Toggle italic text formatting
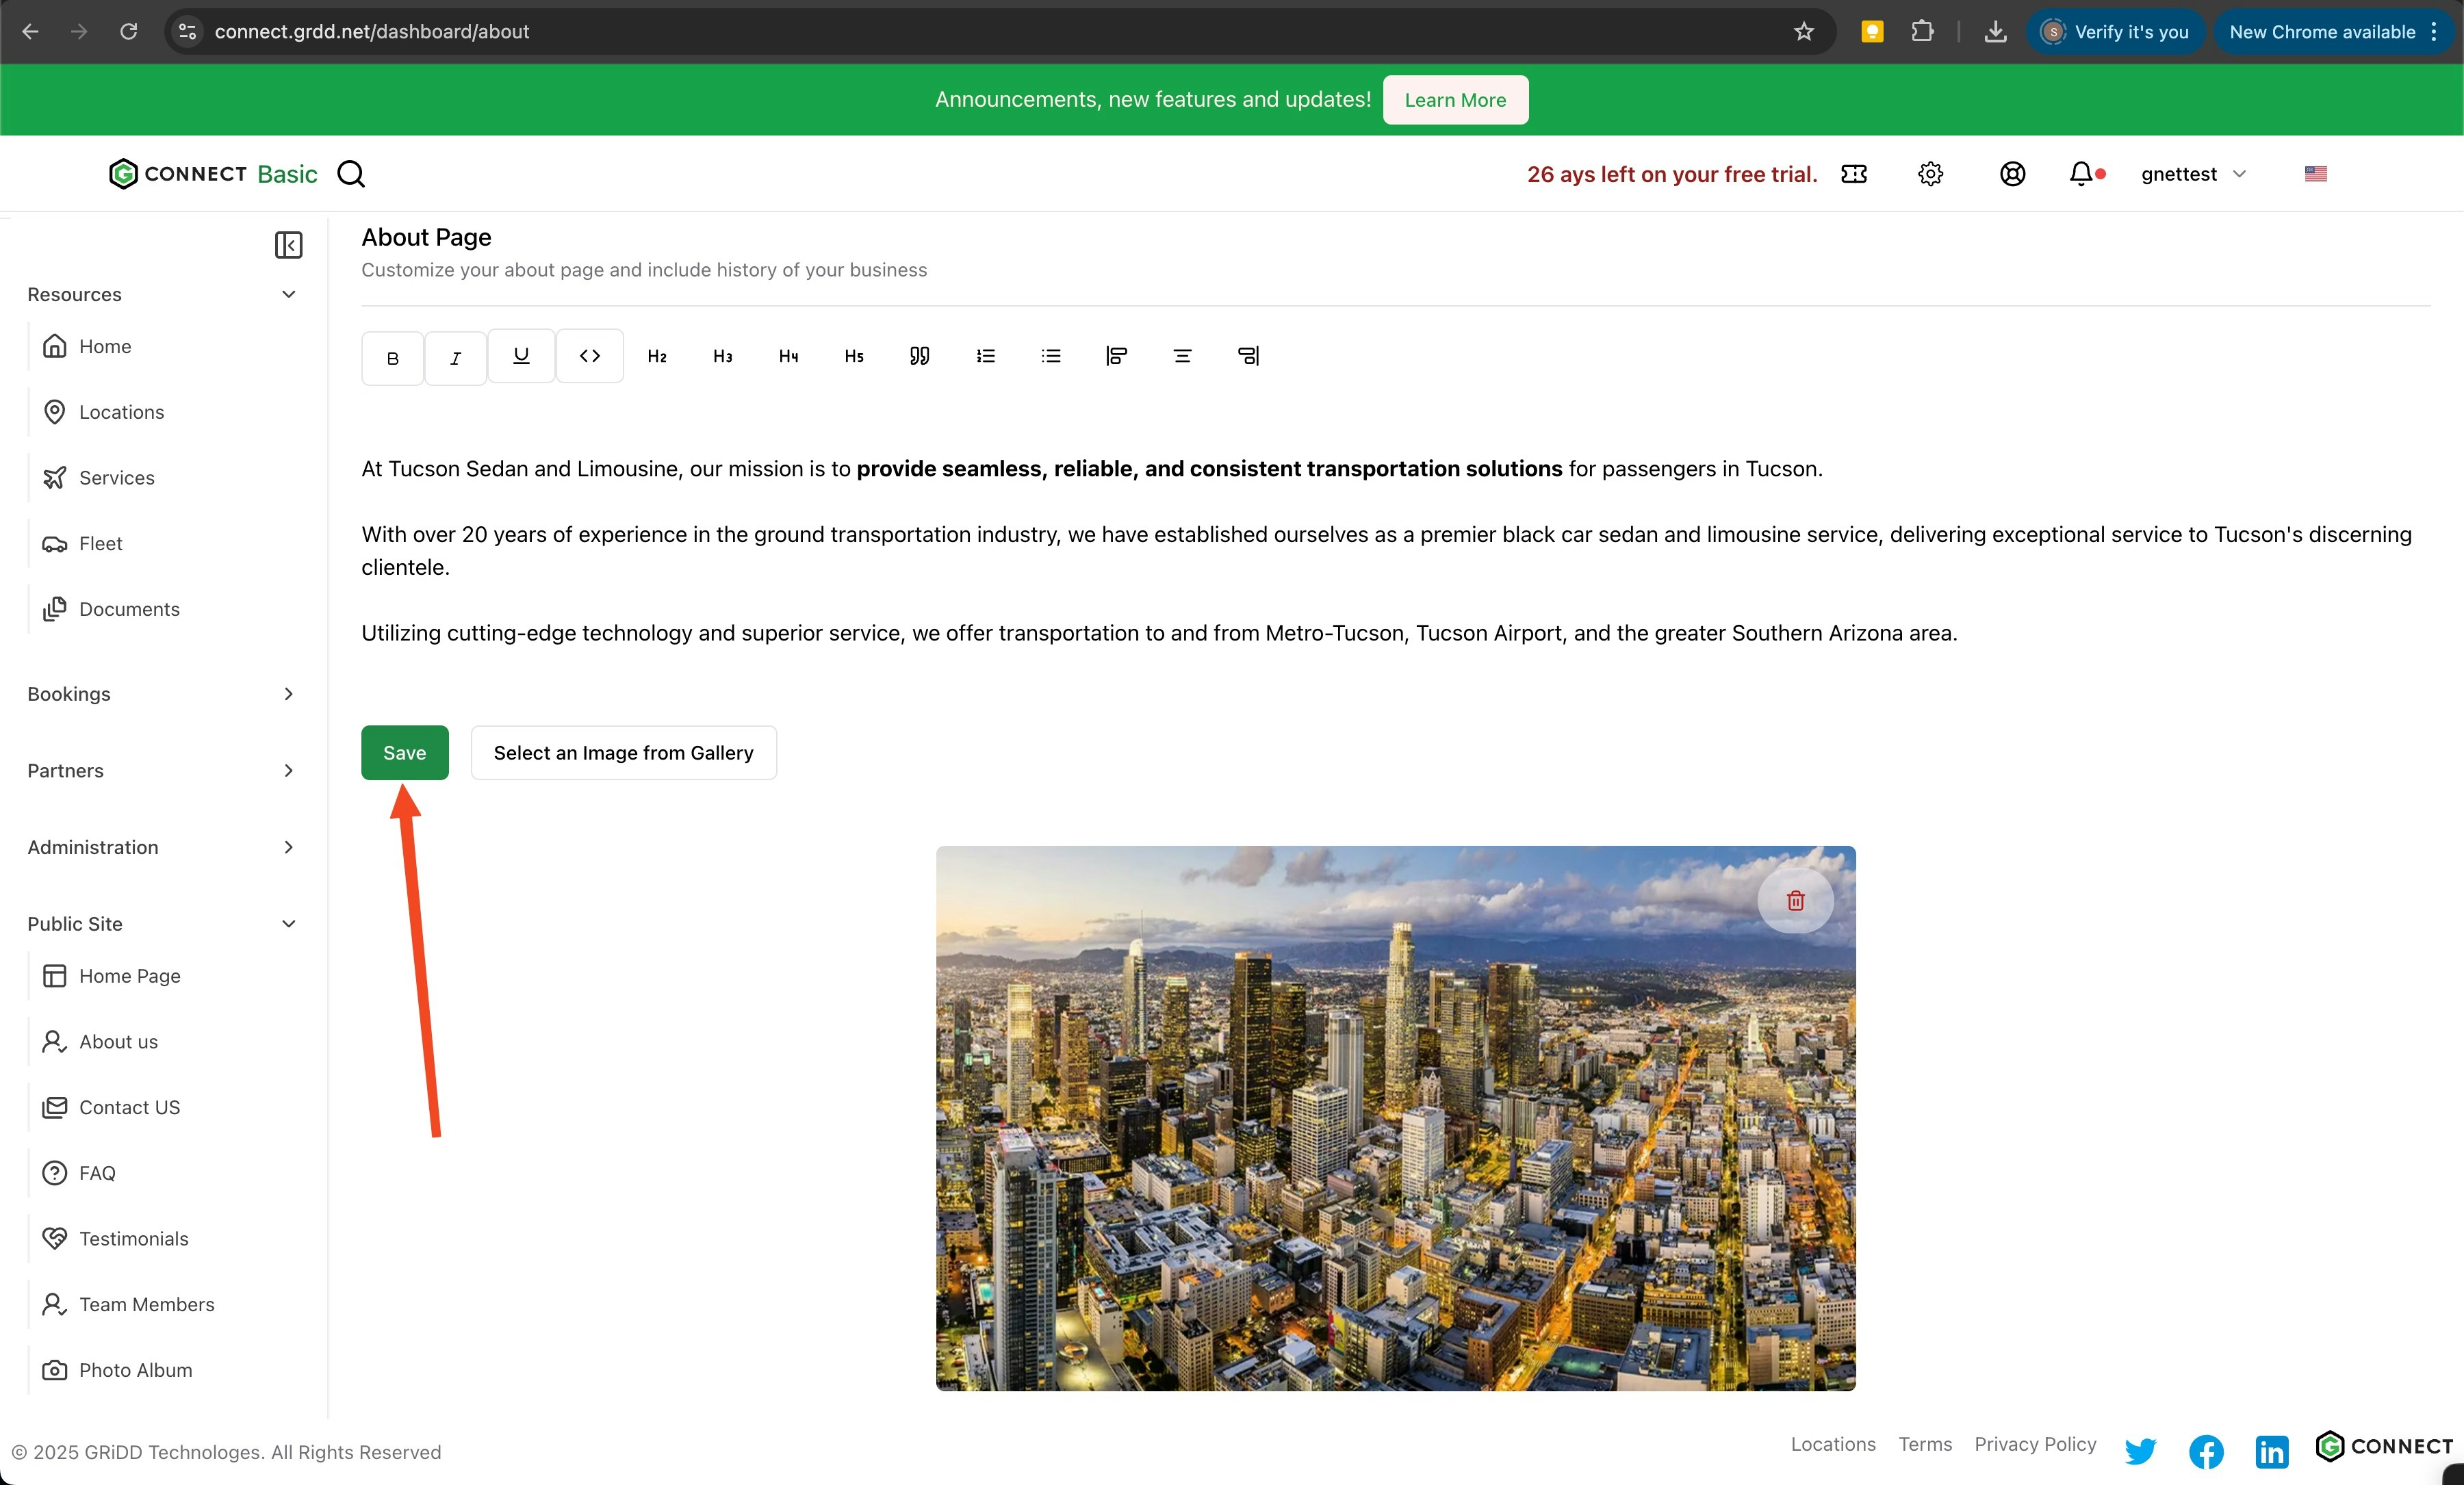Screen dimensions: 2464x1485 pos(455,357)
